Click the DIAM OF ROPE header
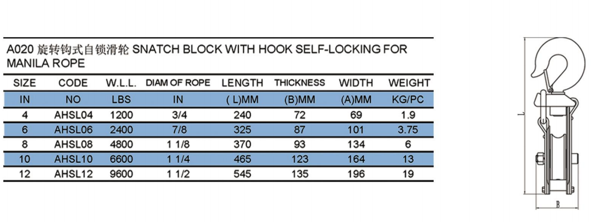The image size is (591, 222). click(178, 83)
